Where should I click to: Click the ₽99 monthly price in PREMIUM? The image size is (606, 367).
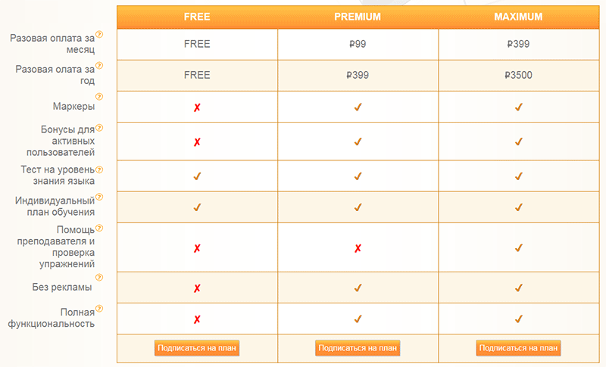tap(358, 44)
